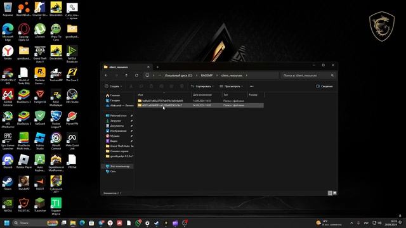The height and width of the screenshot is (228, 406).
Task: Show hidden system tray icons chevron
Action: coord(351,223)
